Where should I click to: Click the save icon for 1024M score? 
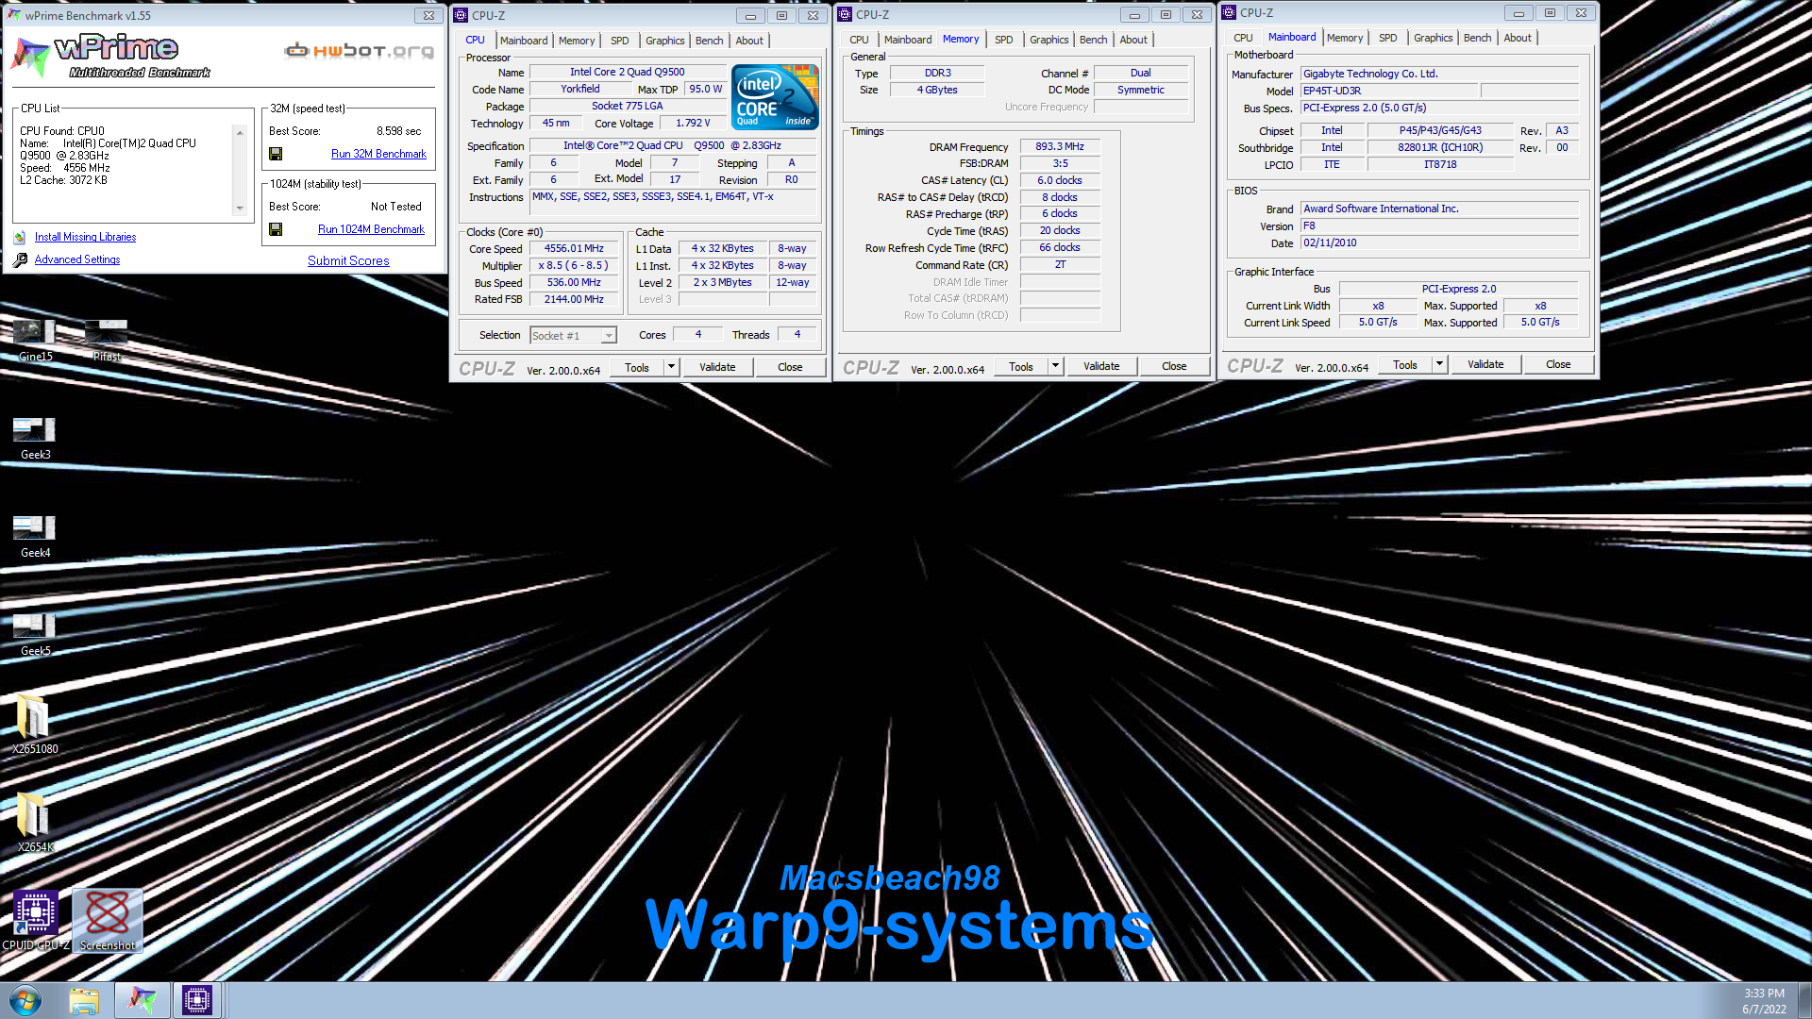coord(276,229)
